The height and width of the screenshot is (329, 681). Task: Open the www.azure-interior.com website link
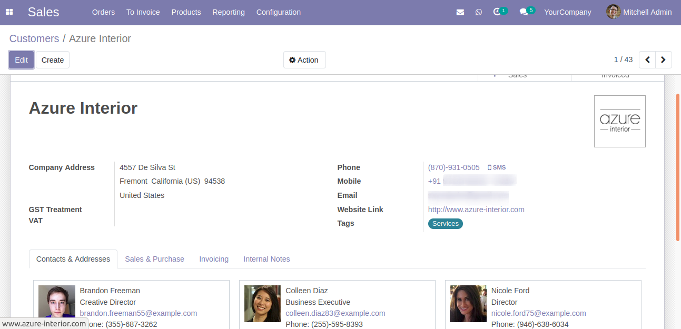tap(476, 210)
